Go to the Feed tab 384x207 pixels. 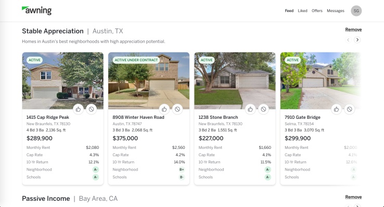[289, 11]
